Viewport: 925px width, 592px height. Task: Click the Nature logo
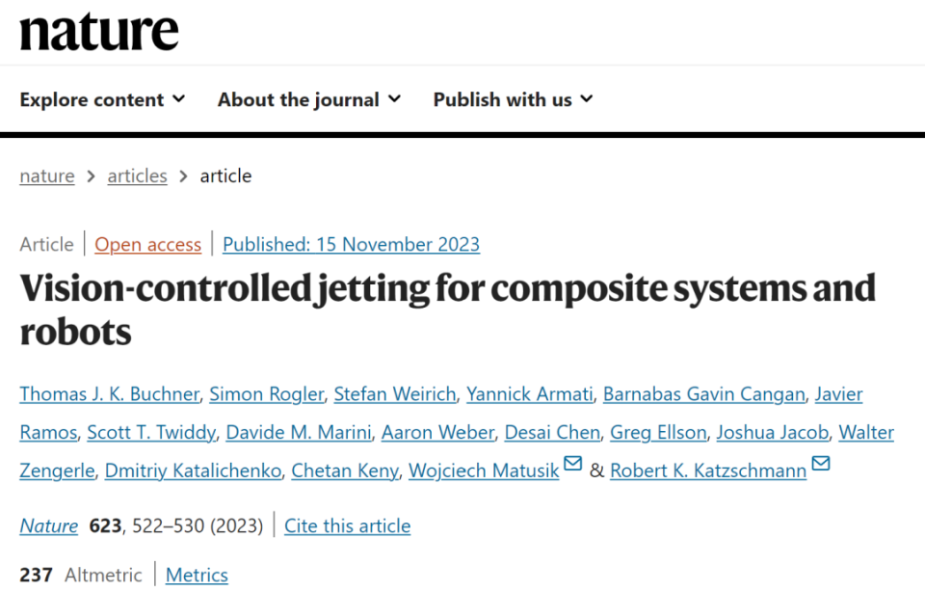coord(99,32)
